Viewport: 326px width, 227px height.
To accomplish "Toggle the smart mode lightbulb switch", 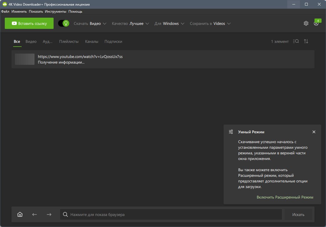I will [x=64, y=23].
